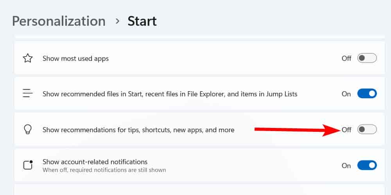The height and width of the screenshot is (195, 391).
Task: Select the Show most used apps label
Action: pyautogui.click(x=75, y=59)
